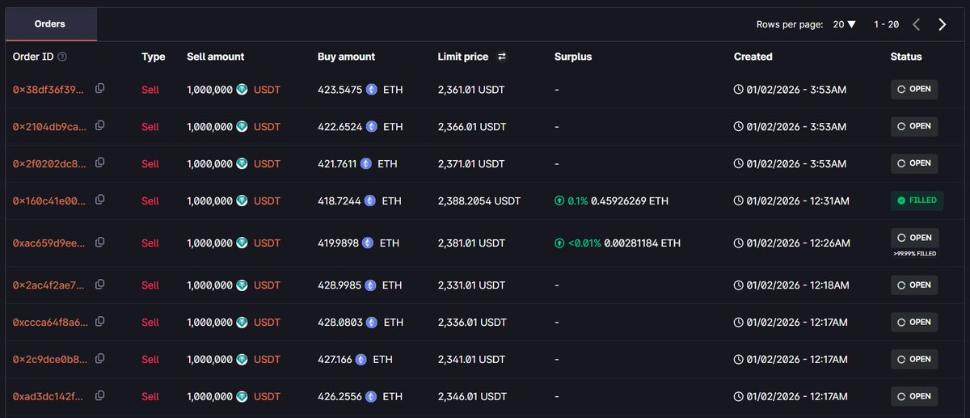Open the Rows per page dropdown
Screen dimensions: 970x418
(844, 24)
